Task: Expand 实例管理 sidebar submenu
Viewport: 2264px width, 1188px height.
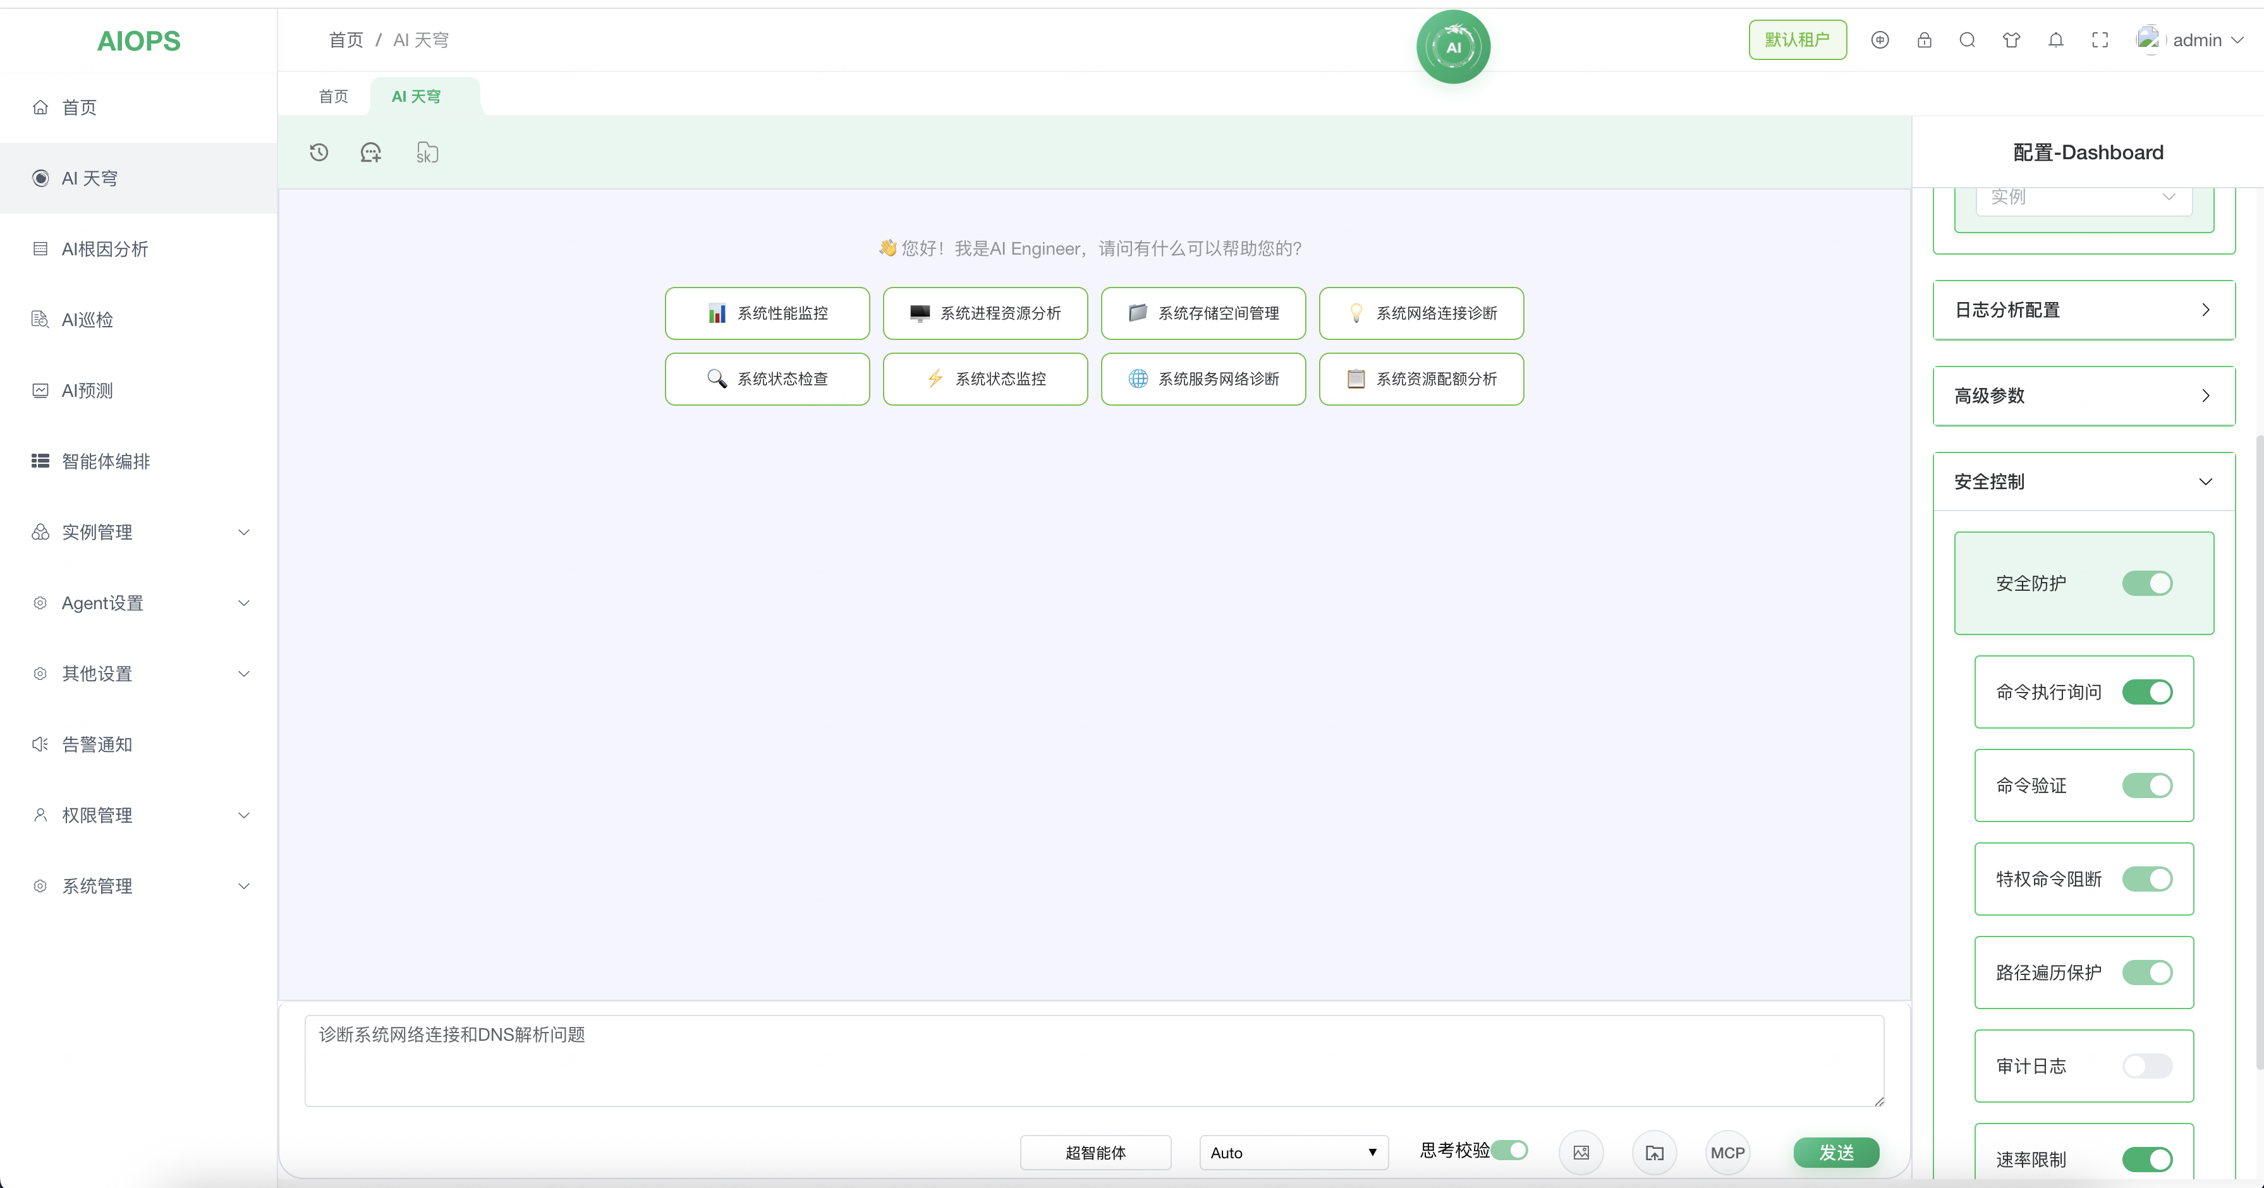Action: [x=139, y=531]
